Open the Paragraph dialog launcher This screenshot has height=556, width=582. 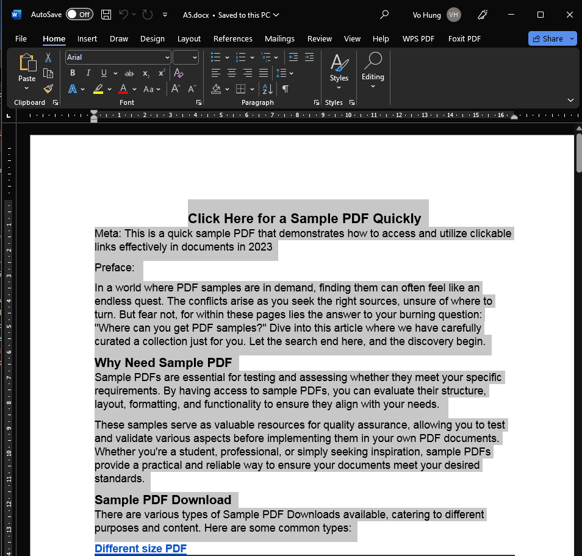pyautogui.click(x=317, y=103)
